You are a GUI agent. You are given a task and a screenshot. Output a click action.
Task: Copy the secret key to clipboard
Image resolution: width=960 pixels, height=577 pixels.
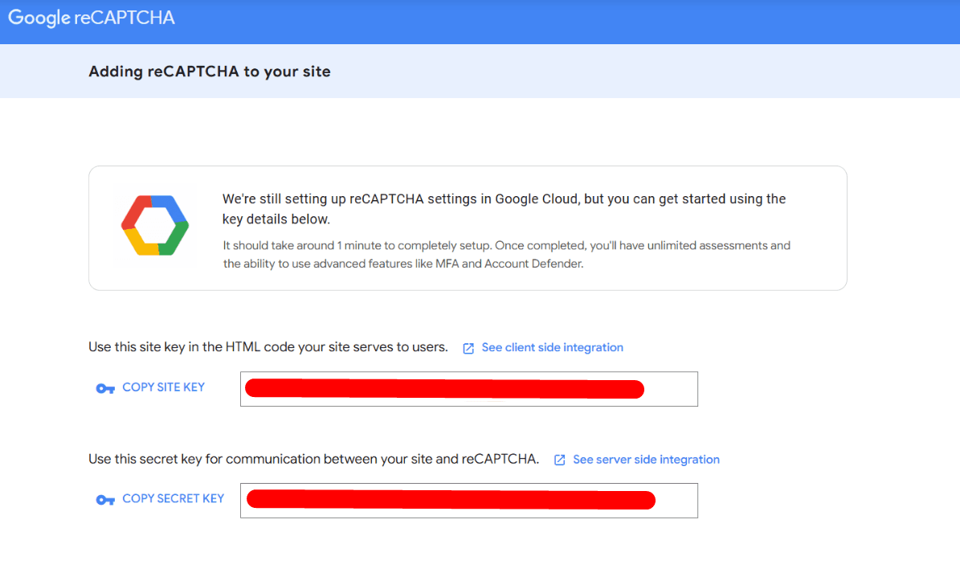(173, 498)
